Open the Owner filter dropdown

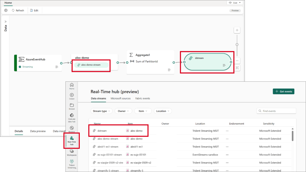[x=123, y=111]
